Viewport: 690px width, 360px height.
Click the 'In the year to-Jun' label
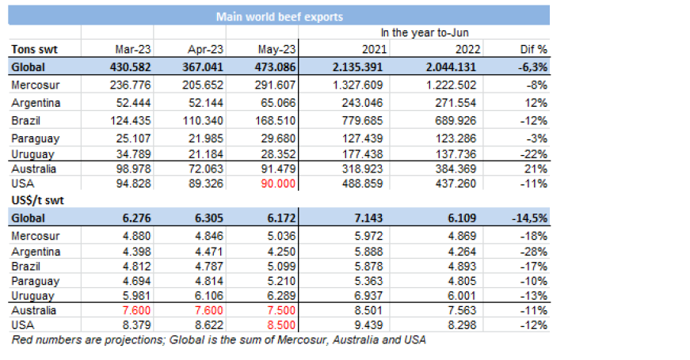pos(425,33)
